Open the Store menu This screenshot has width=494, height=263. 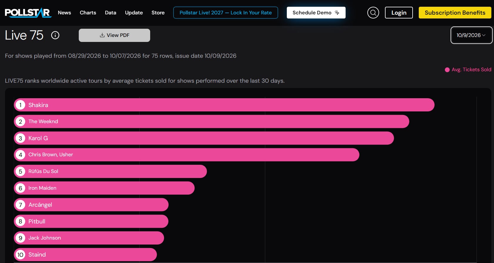coord(158,13)
